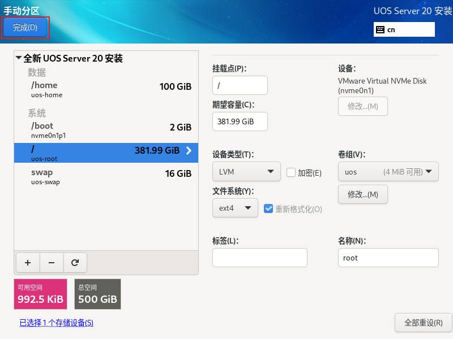This screenshot has height=339, width=453.
Task: Select the swap partition entry
Action: pyautogui.click(x=106, y=176)
